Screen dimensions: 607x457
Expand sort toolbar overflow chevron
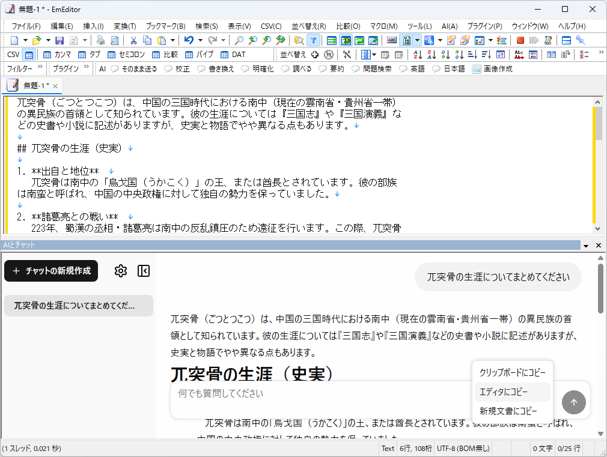(x=601, y=52)
